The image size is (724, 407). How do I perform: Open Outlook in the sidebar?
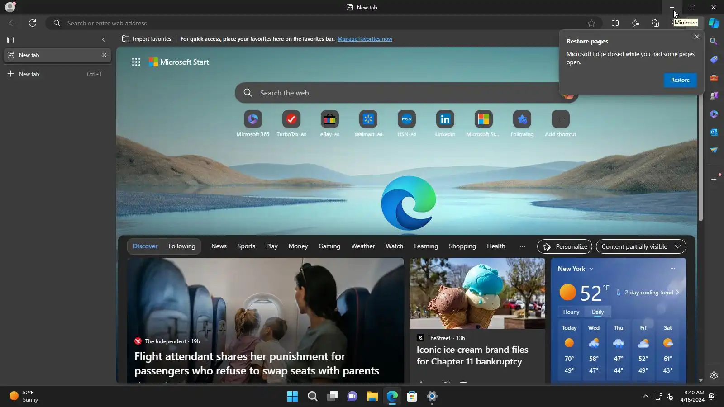(x=714, y=132)
